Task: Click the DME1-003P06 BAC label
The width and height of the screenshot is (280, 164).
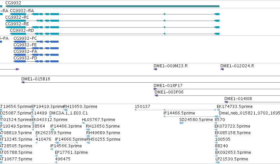Action: pos(169,92)
